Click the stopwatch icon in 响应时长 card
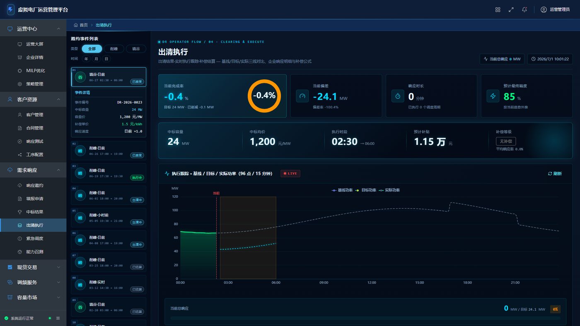Image resolution: width=580 pixels, height=326 pixels. pos(398,96)
